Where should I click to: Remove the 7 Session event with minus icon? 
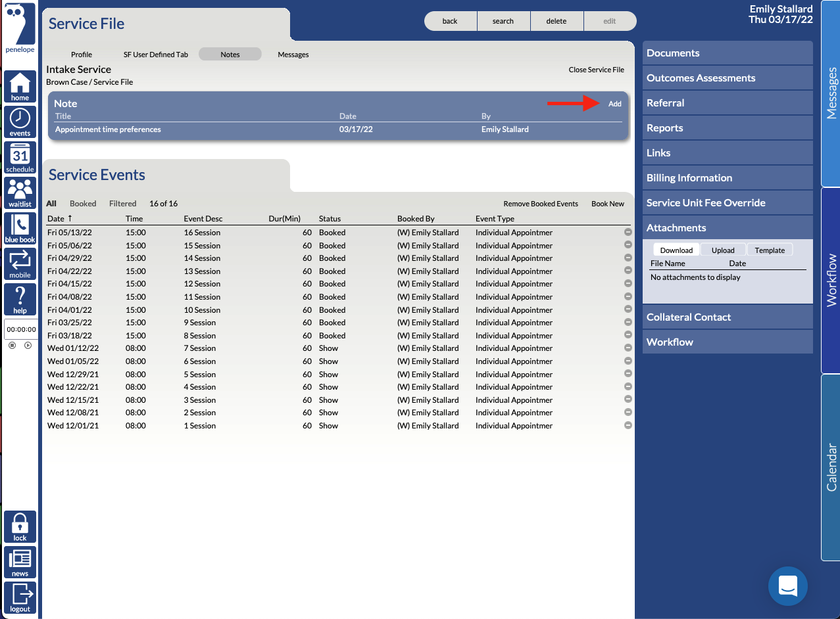[628, 348]
